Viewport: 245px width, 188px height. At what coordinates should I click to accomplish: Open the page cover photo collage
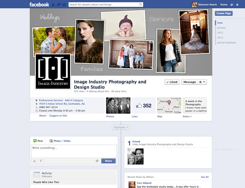pos(121,42)
